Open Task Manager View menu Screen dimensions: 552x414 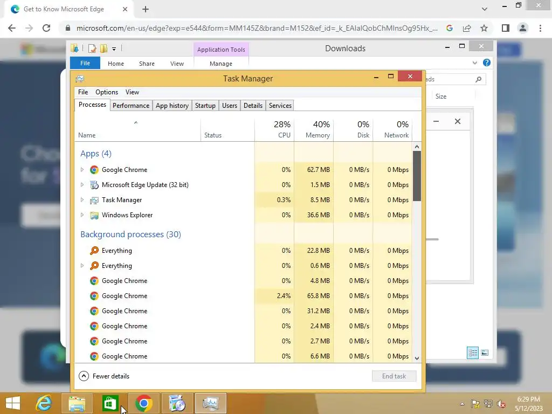click(x=133, y=92)
